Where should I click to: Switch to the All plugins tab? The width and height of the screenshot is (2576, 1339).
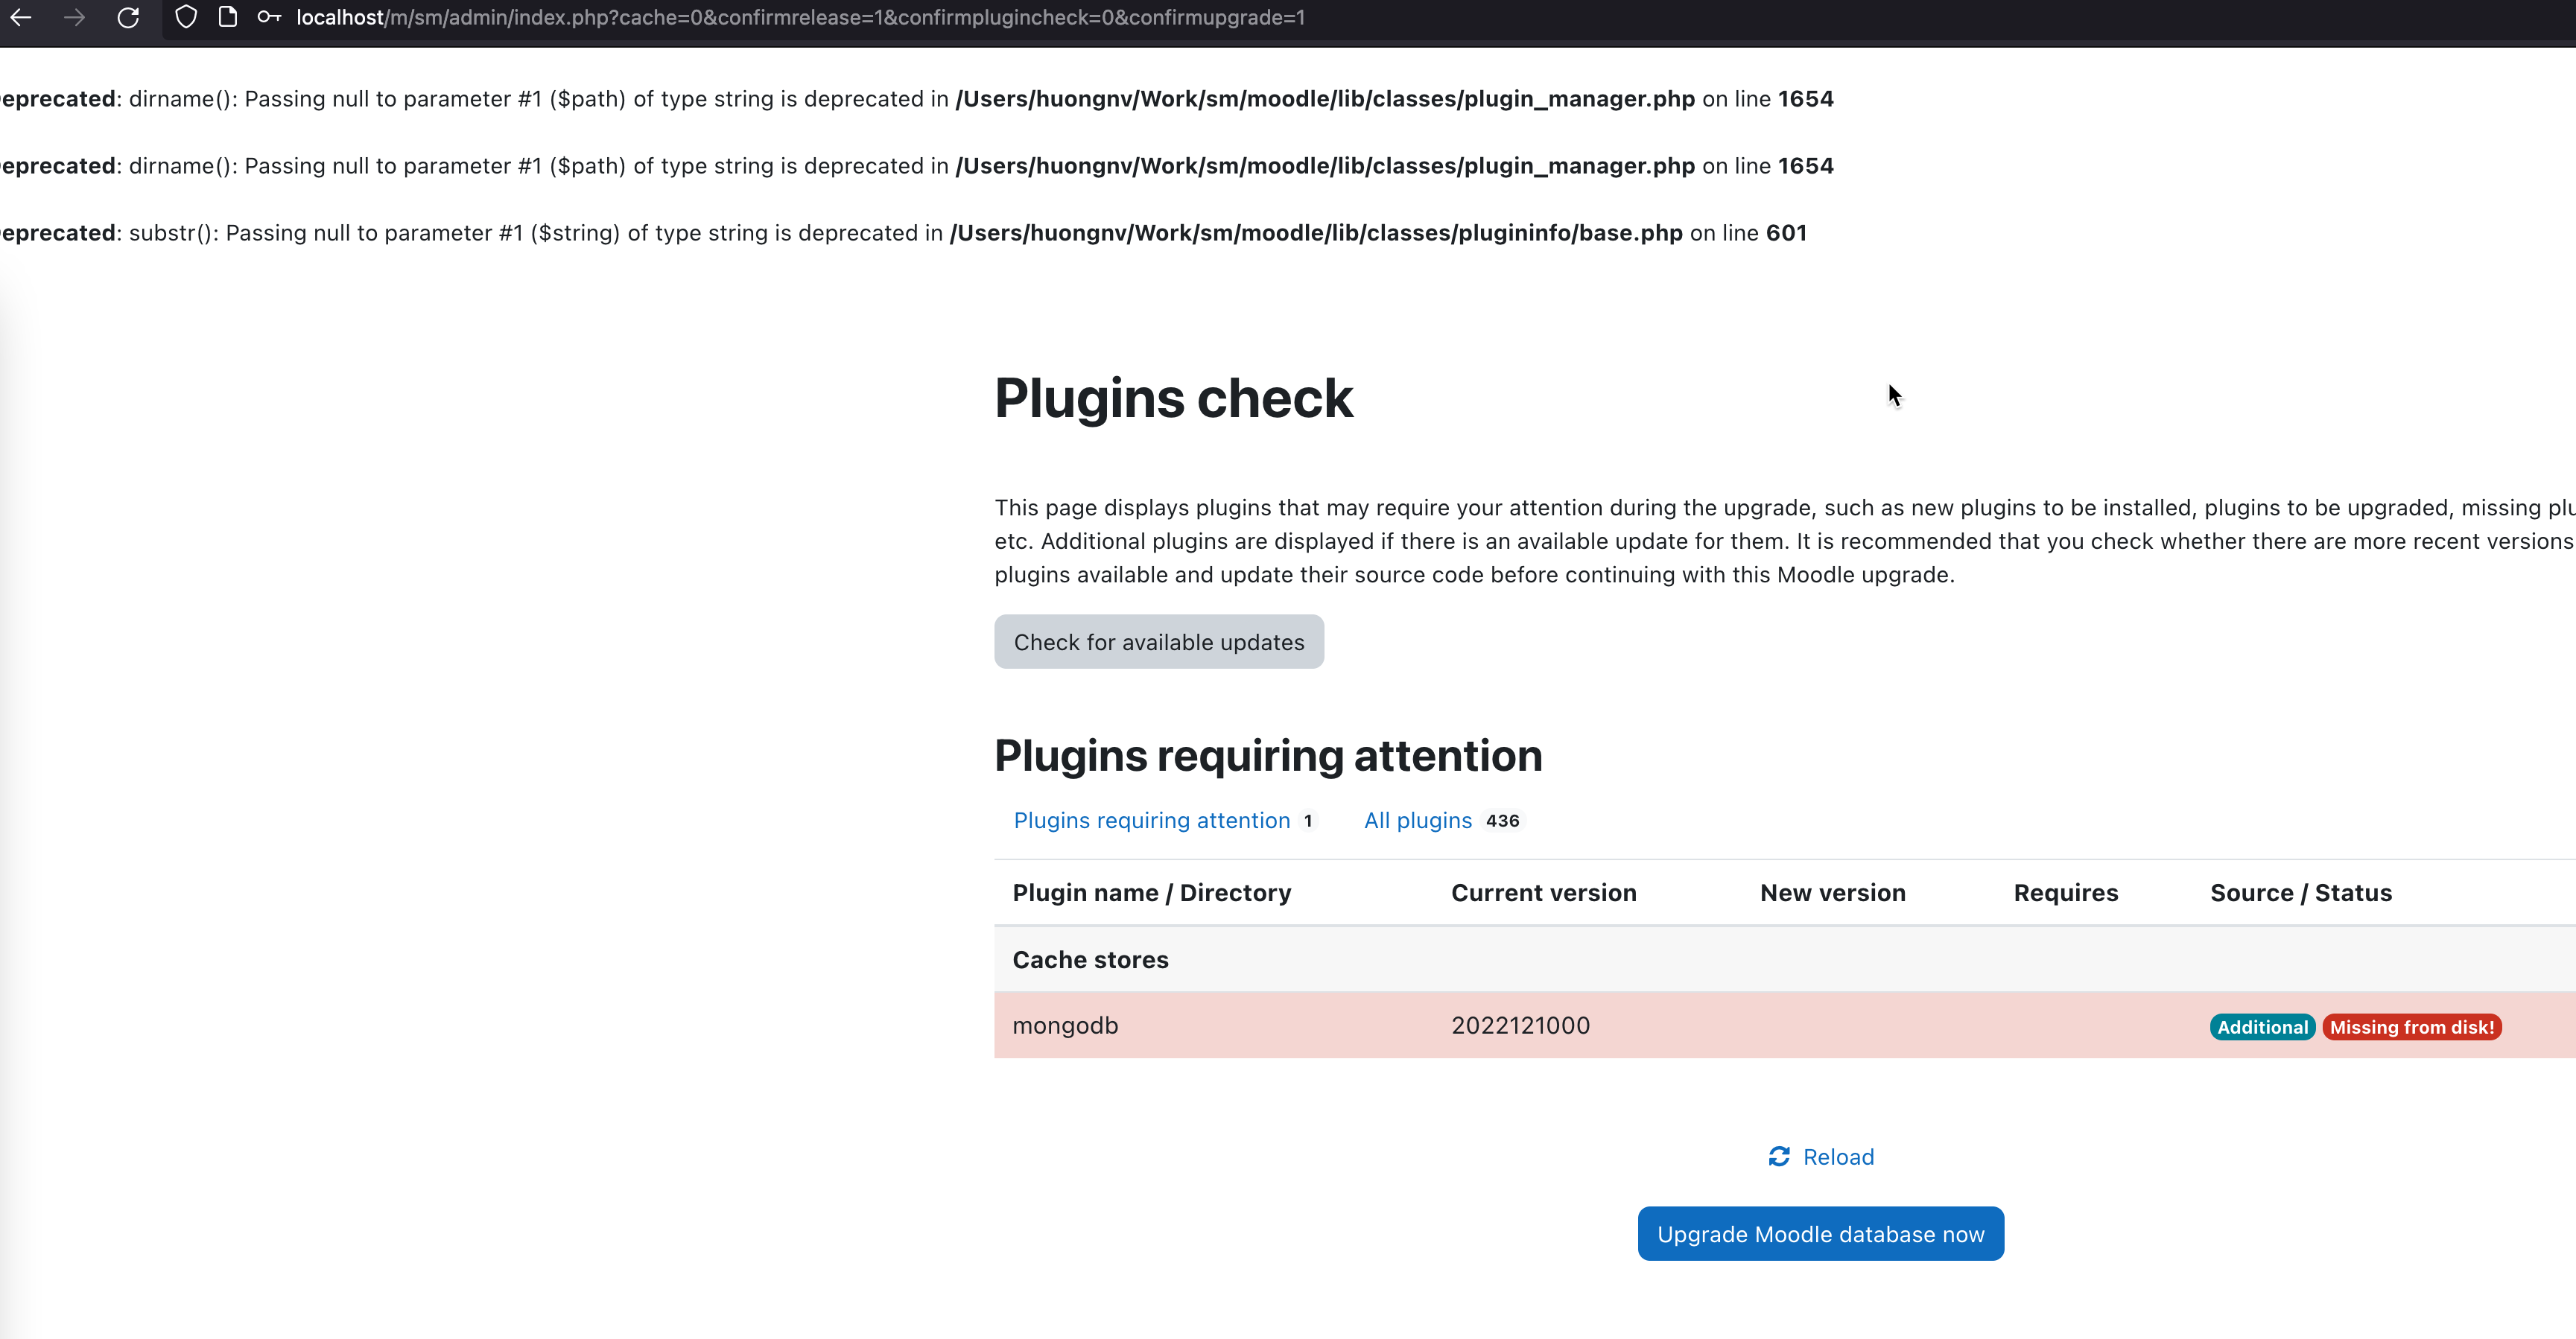click(x=1442, y=821)
